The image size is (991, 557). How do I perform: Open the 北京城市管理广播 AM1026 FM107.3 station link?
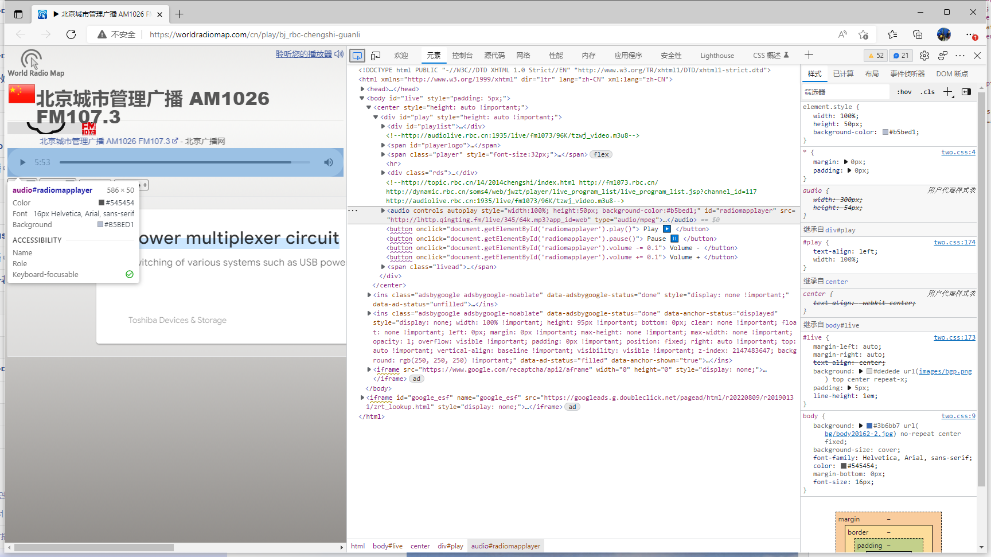pos(105,141)
